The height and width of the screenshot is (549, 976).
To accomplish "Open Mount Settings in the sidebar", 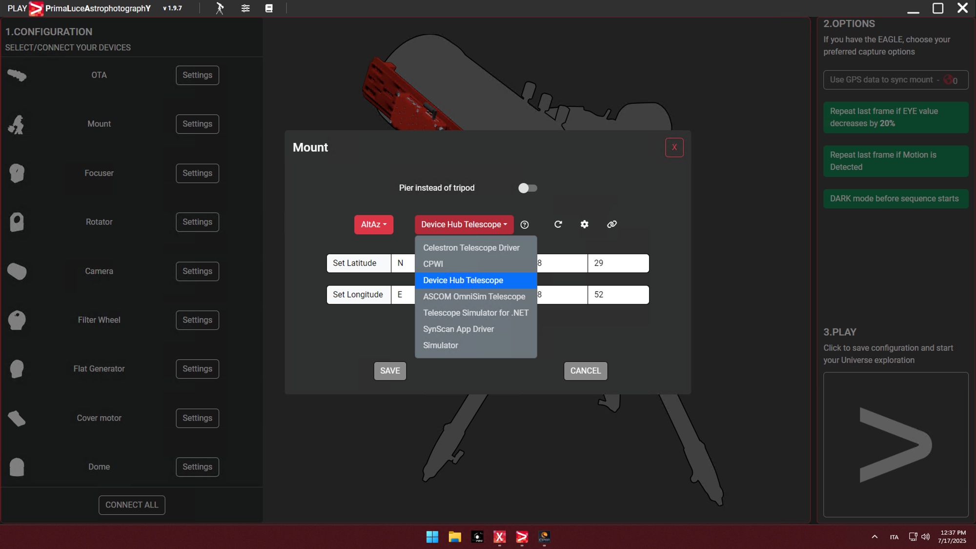I will (x=197, y=124).
